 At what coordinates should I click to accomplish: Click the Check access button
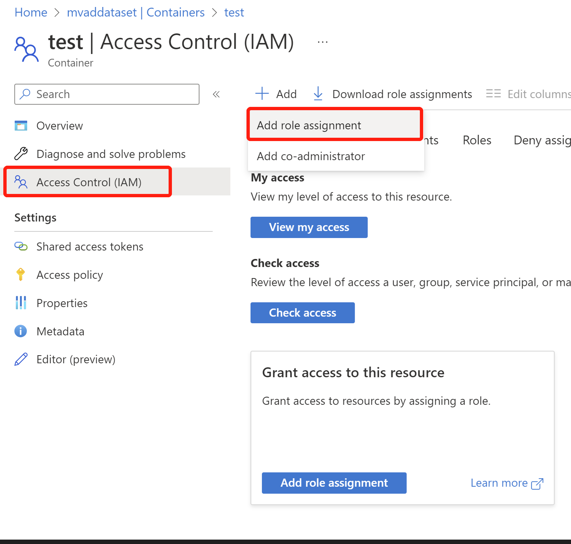pos(303,313)
